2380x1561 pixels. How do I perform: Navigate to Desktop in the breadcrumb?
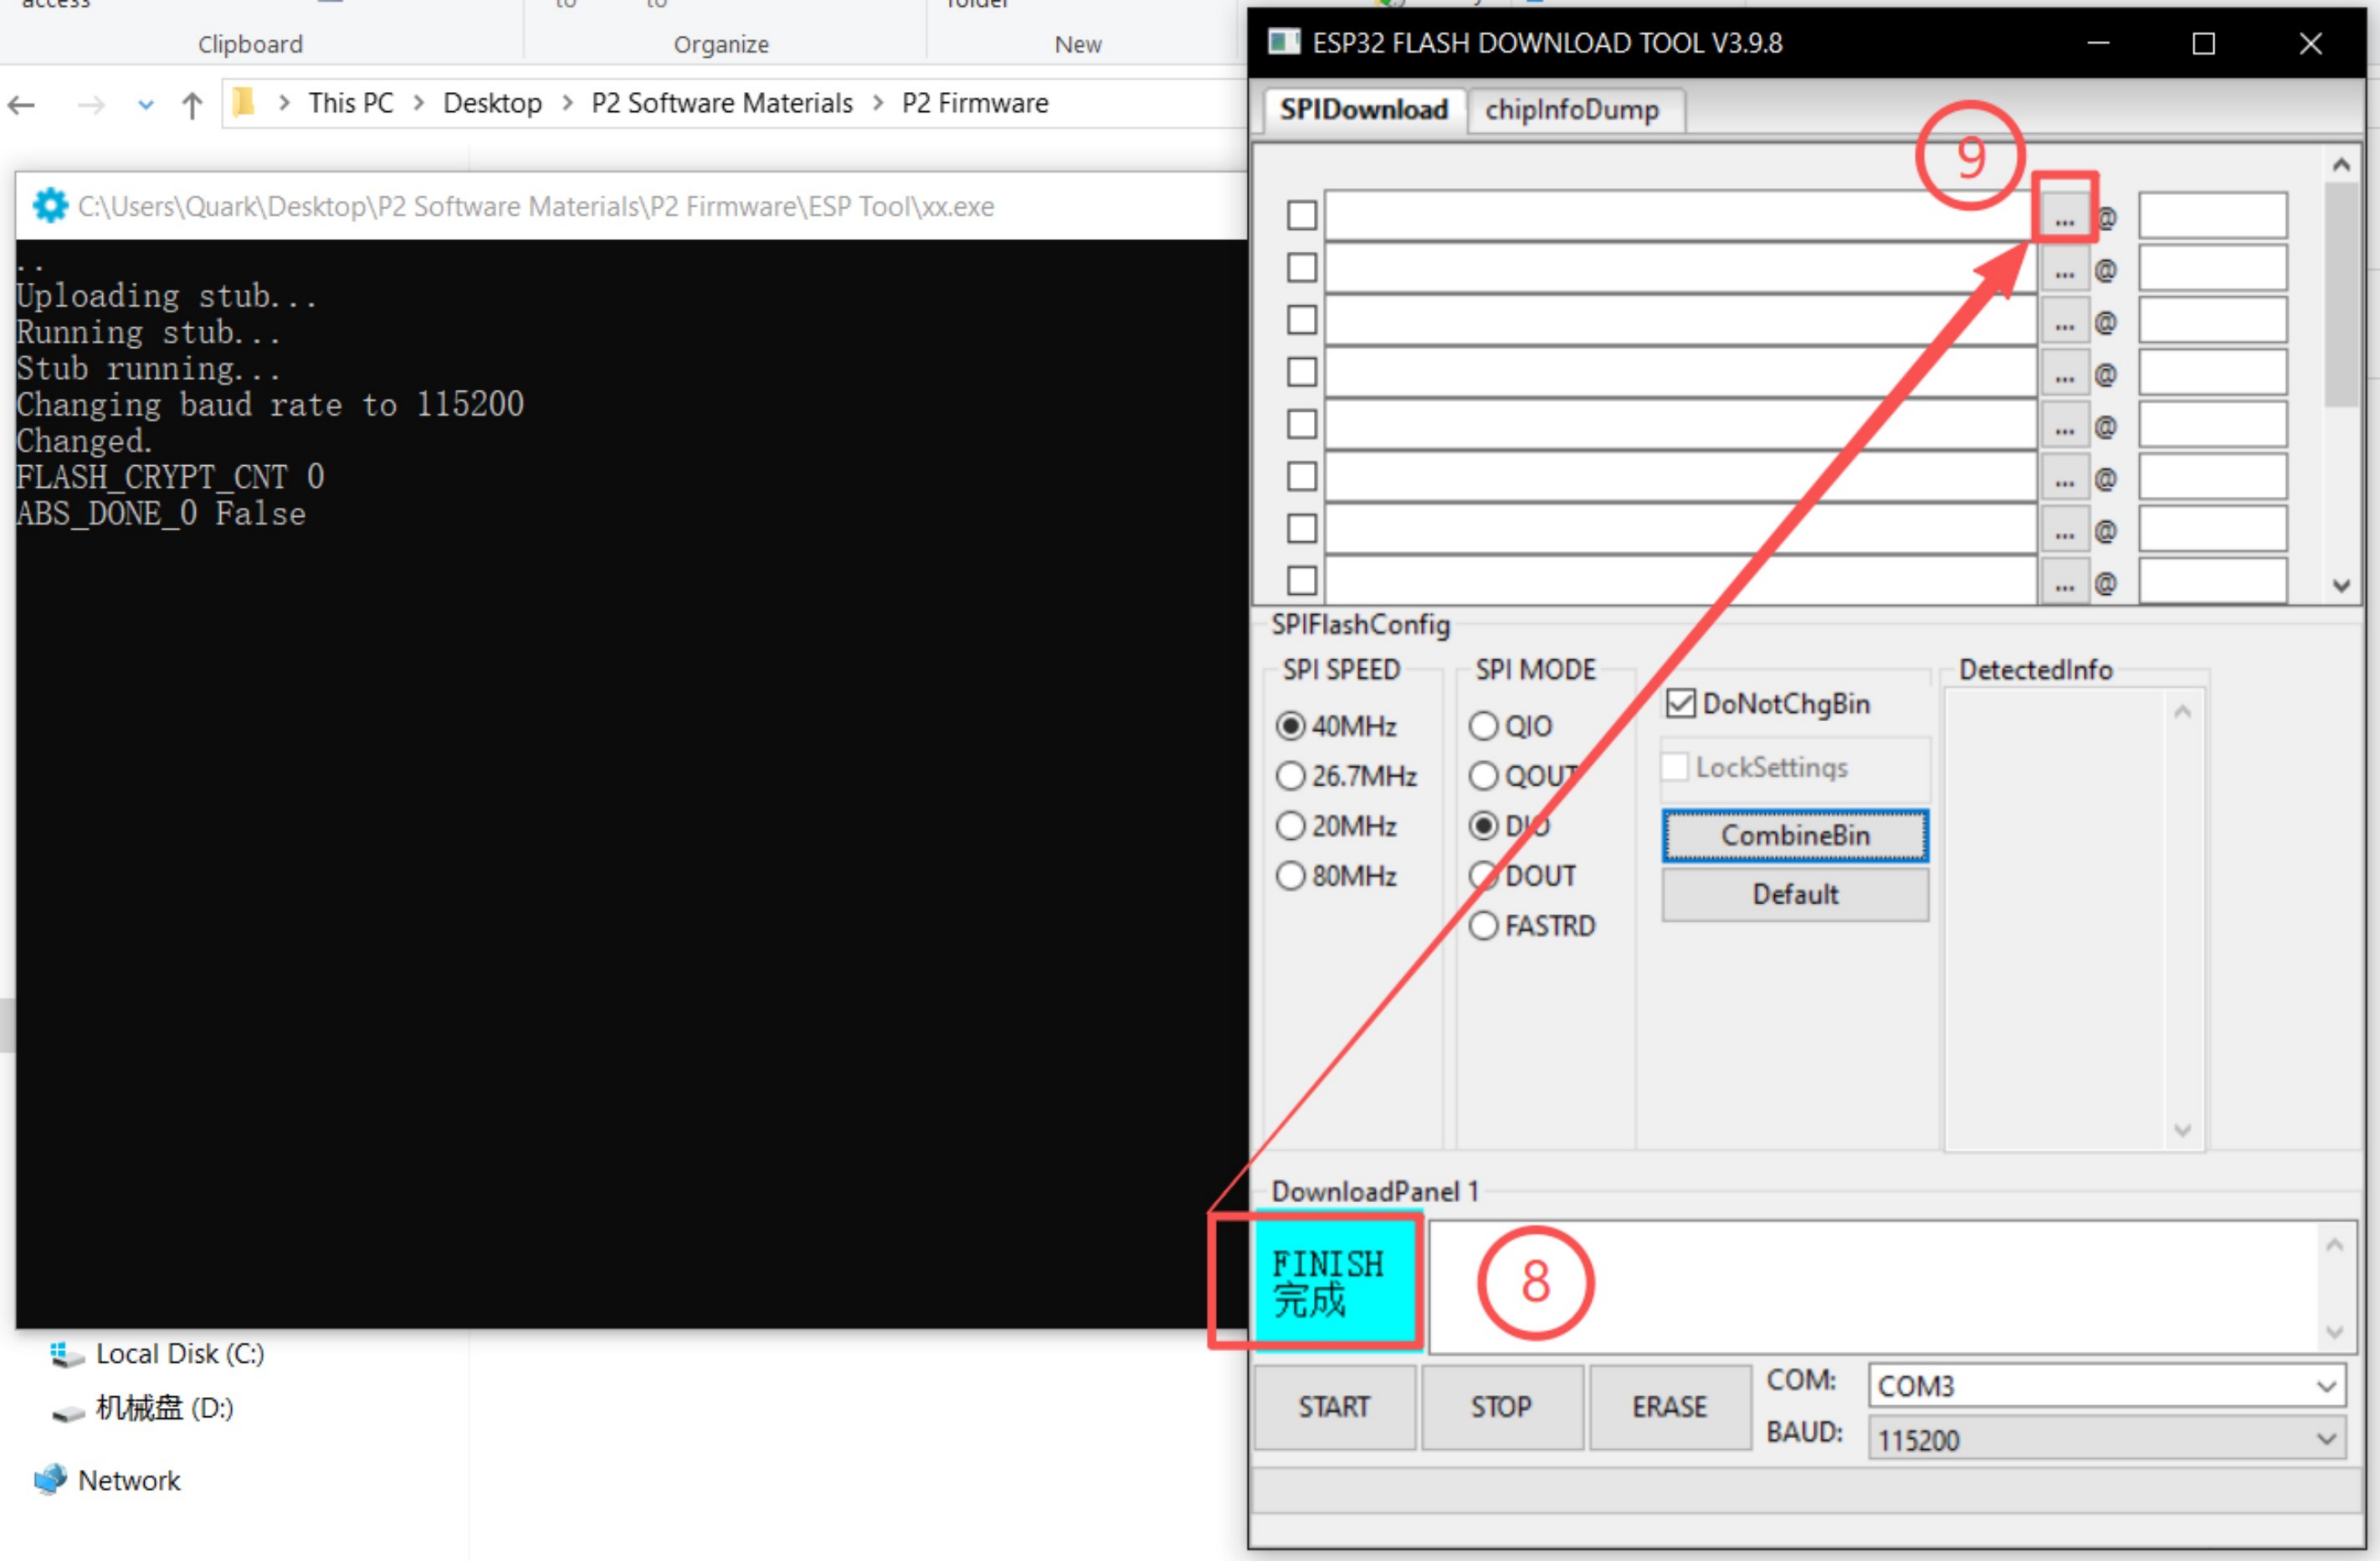pos(492,103)
